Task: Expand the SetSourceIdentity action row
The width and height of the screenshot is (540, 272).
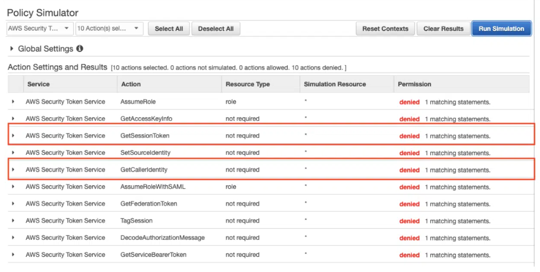Action: [x=13, y=153]
